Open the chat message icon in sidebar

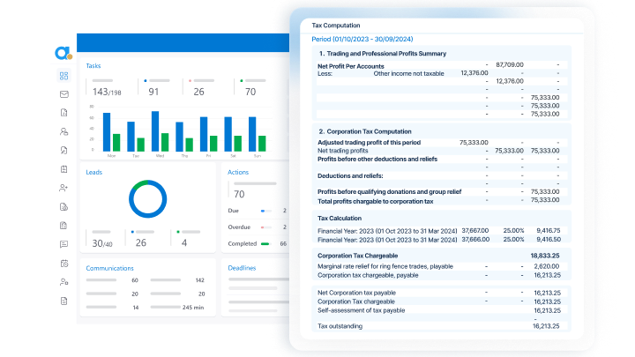63,244
